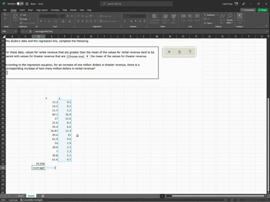Expand the formula bar
270x202 pixels.
coord(267,31)
